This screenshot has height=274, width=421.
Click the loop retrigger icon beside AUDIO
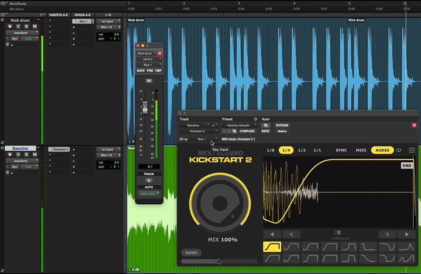click(399, 150)
